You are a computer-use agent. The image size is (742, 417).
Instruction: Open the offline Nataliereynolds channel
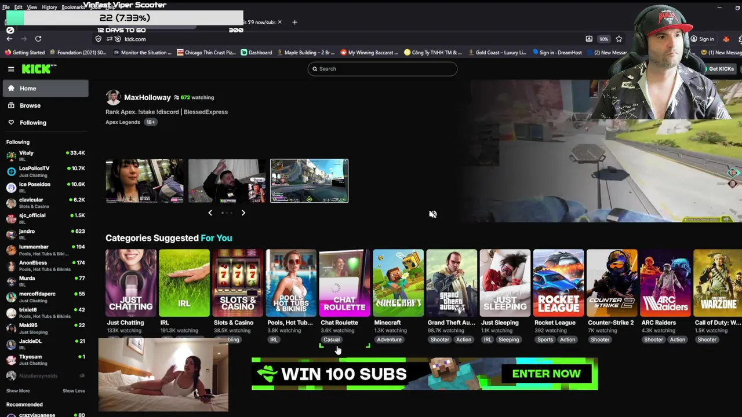click(46, 375)
